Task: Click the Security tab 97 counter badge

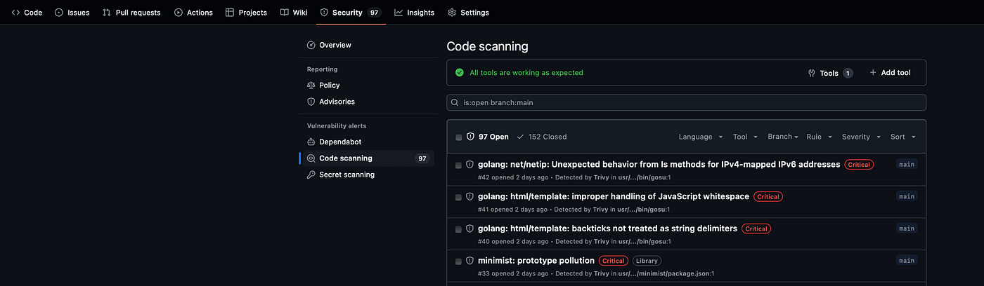Action: tap(374, 13)
